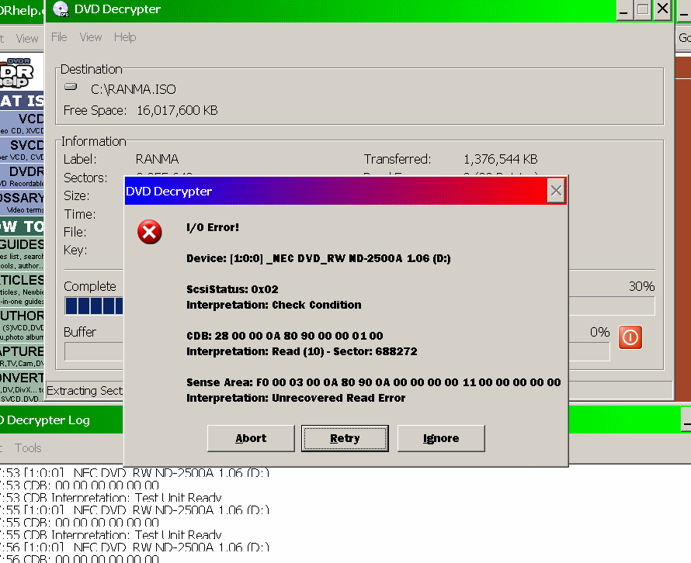Open the DVDR link in the sidebar
Viewport: 691px width, 563px height.
pos(26,171)
